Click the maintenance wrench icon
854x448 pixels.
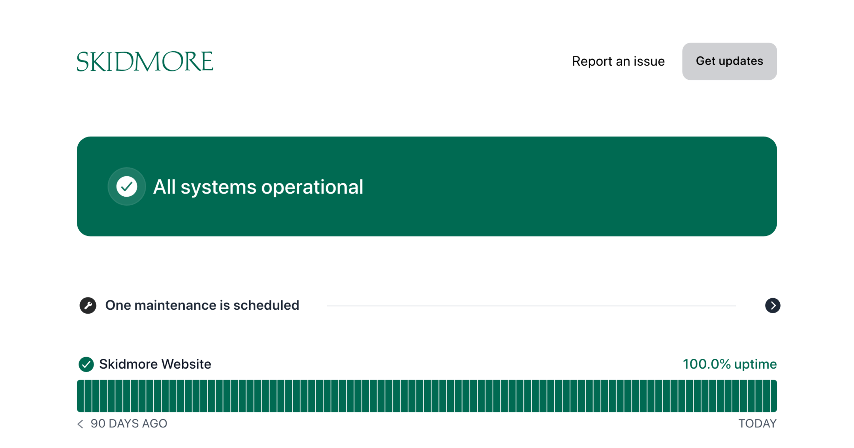pyautogui.click(x=88, y=305)
